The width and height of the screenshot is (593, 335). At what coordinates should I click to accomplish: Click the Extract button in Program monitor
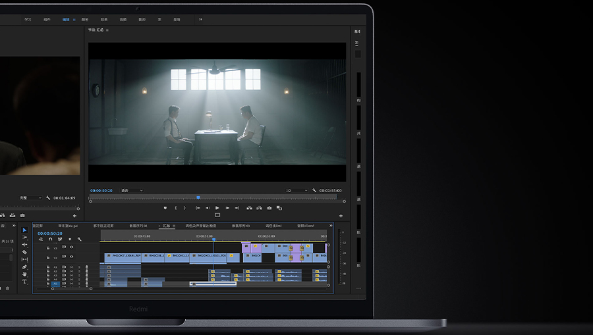point(259,208)
